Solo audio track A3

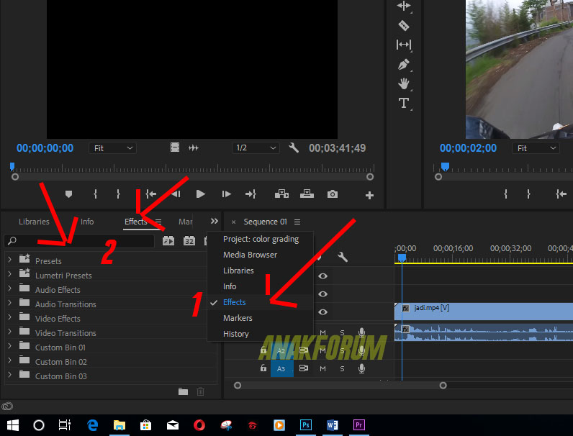tap(342, 368)
